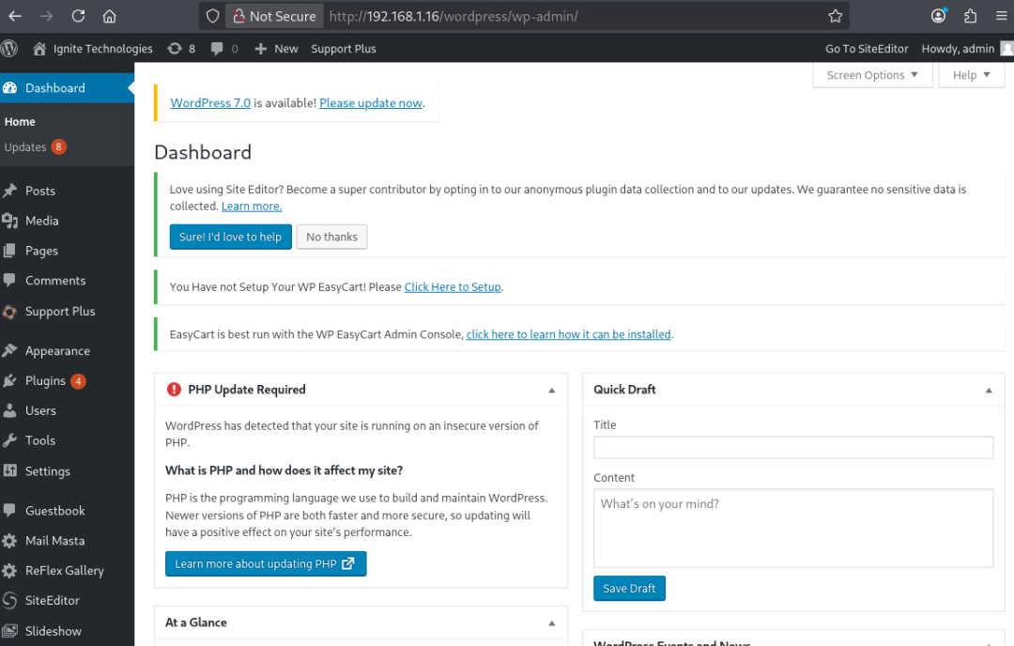Click the WordPress 7.0 link
Viewport: 1014px width, 646px height.
(210, 103)
